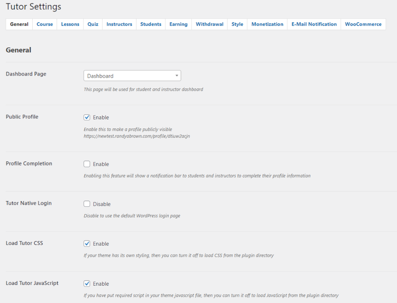Select the Style tab

click(x=237, y=24)
